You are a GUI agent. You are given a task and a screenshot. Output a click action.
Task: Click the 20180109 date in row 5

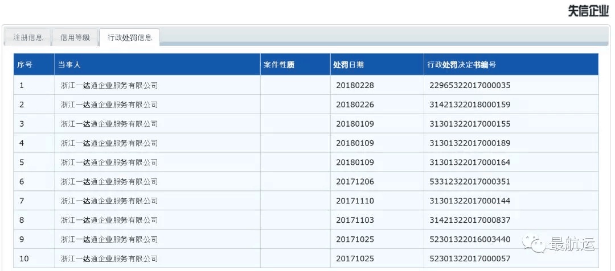[355, 162]
